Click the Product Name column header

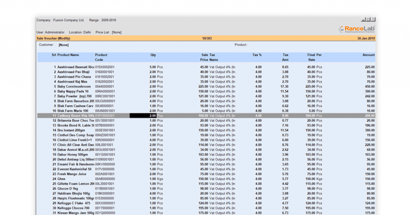[68, 55]
